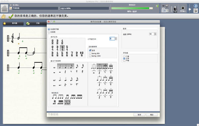The image size is (199, 126).
Task: Toggle the highlighted quarter note value
Action: tap(66, 66)
